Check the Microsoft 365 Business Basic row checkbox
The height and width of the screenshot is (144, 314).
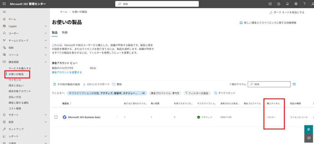point(56,117)
